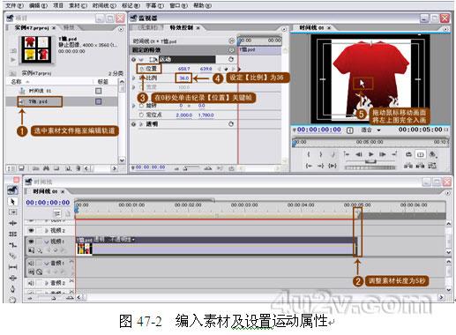Screen dimensions: 456x335
Task: Click Go to In Point button in monitor
Action: click(x=309, y=166)
